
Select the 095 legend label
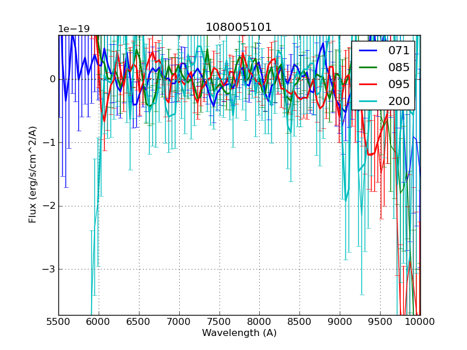pyautogui.click(x=399, y=84)
